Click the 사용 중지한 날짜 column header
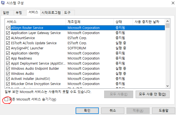 coord(149,22)
